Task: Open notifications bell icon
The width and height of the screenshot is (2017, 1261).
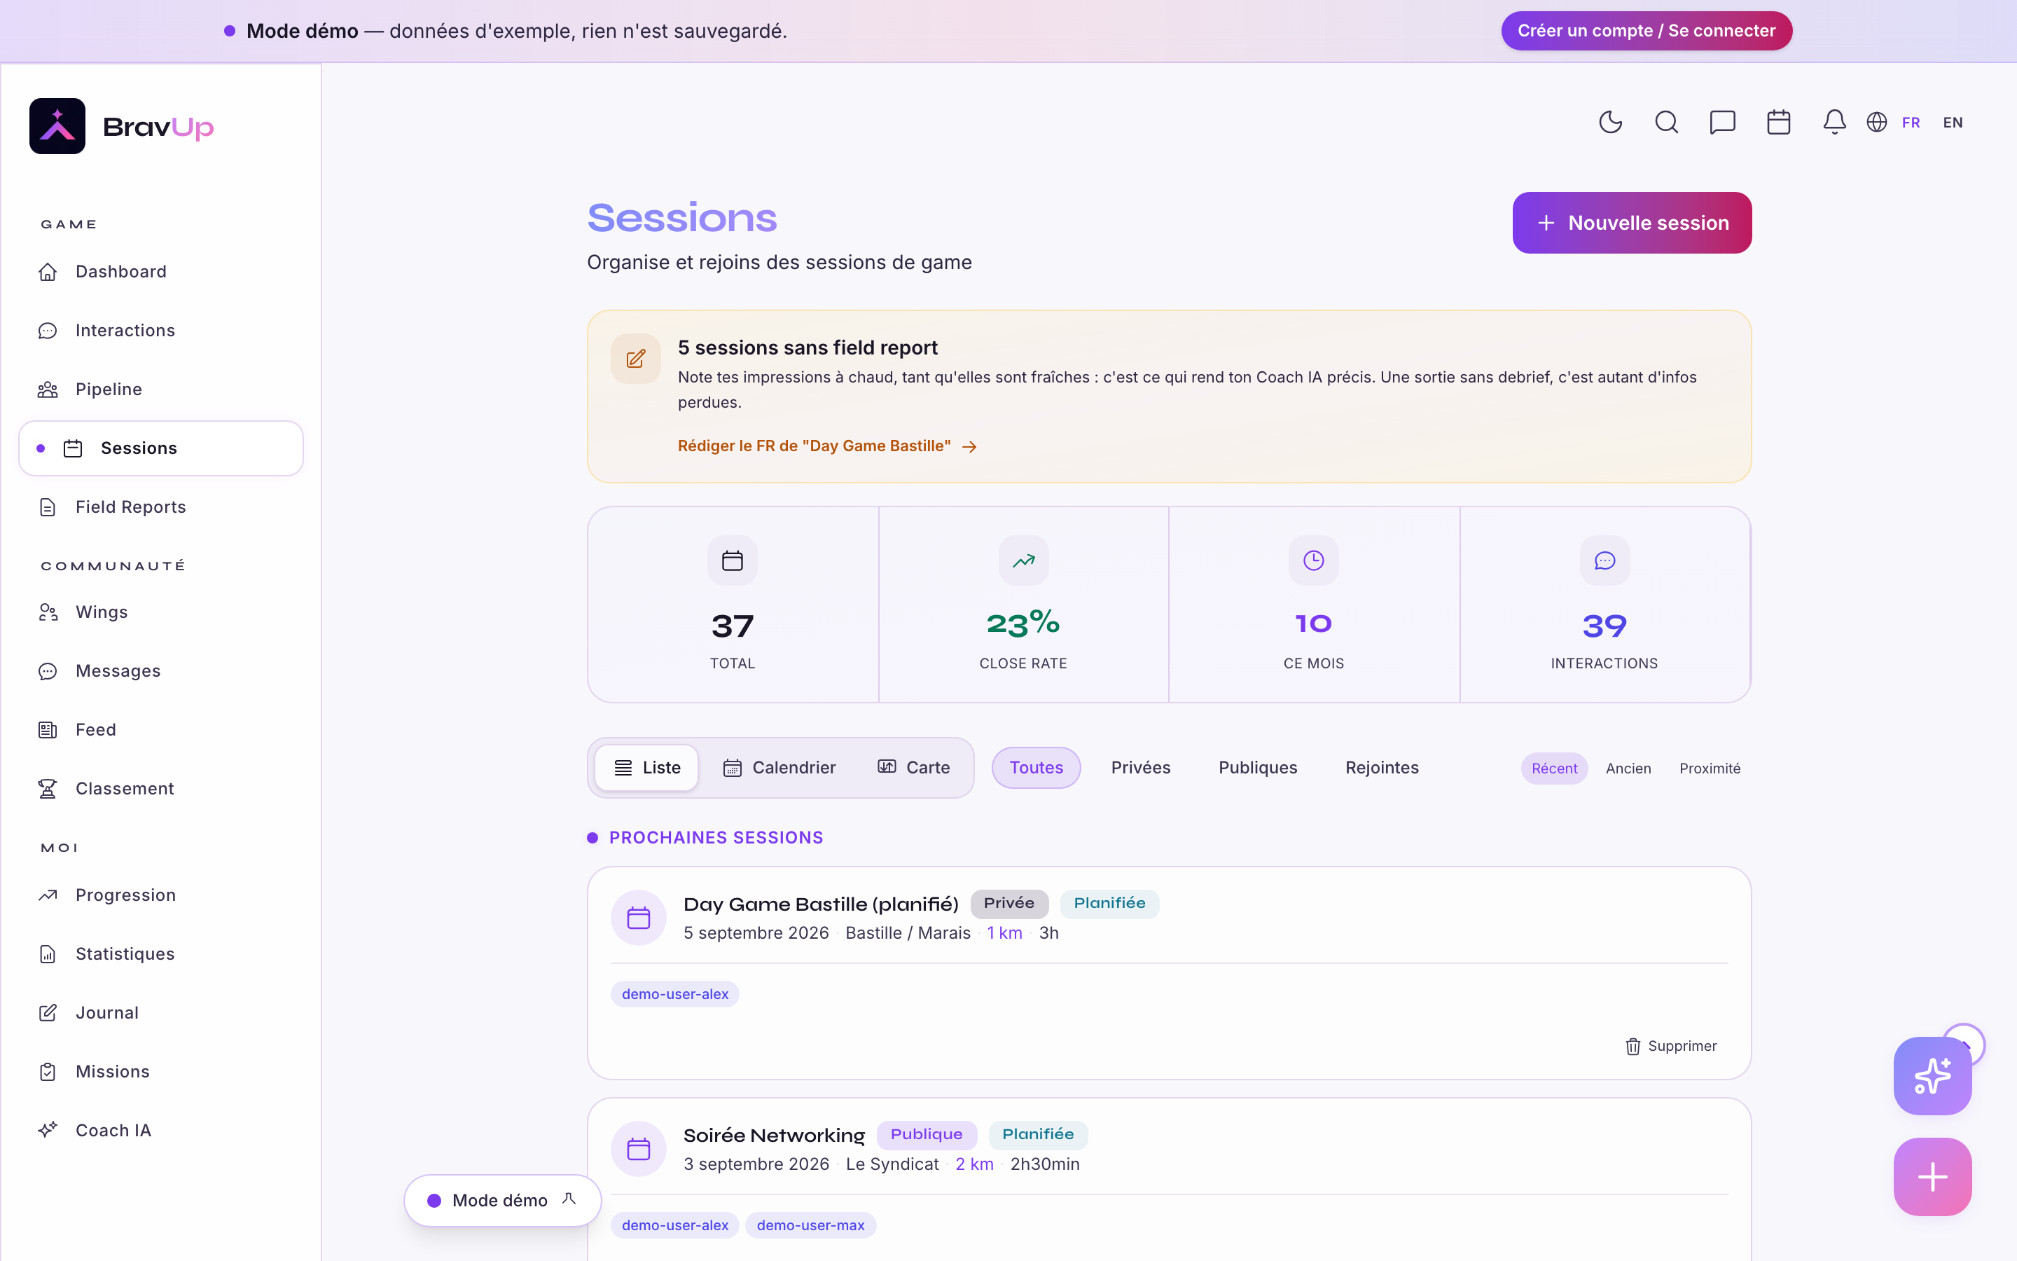Action: [x=1834, y=123]
